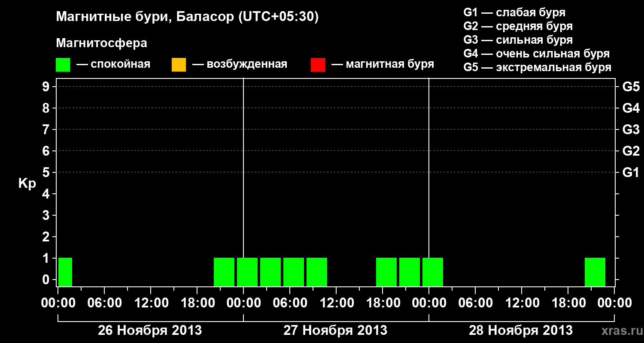Click the narrow green bar at 00:00 on 26 Ноября
This screenshot has height=343, width=644.
[65, 272]
